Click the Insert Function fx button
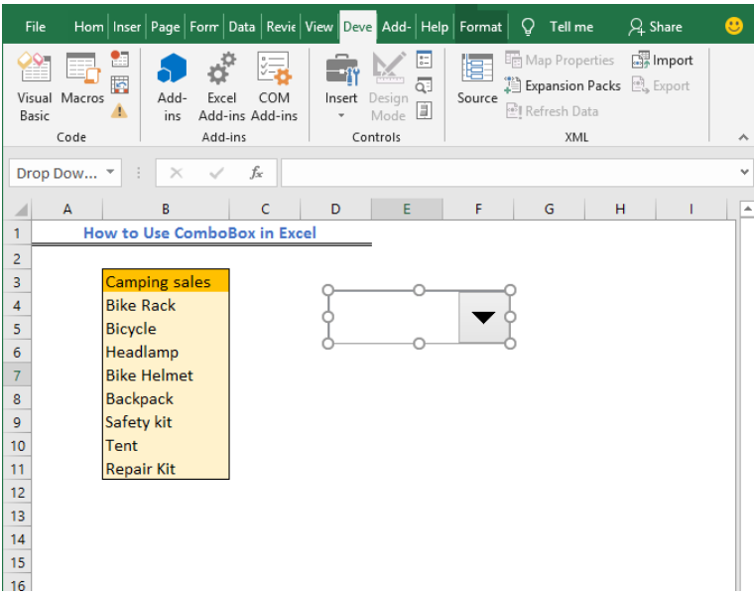 [x=256, y=173]
